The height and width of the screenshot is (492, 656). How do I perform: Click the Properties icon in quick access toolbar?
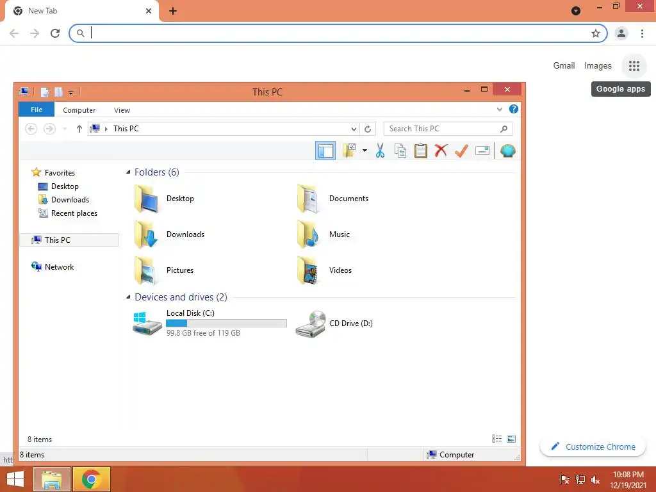click(45, 92)
